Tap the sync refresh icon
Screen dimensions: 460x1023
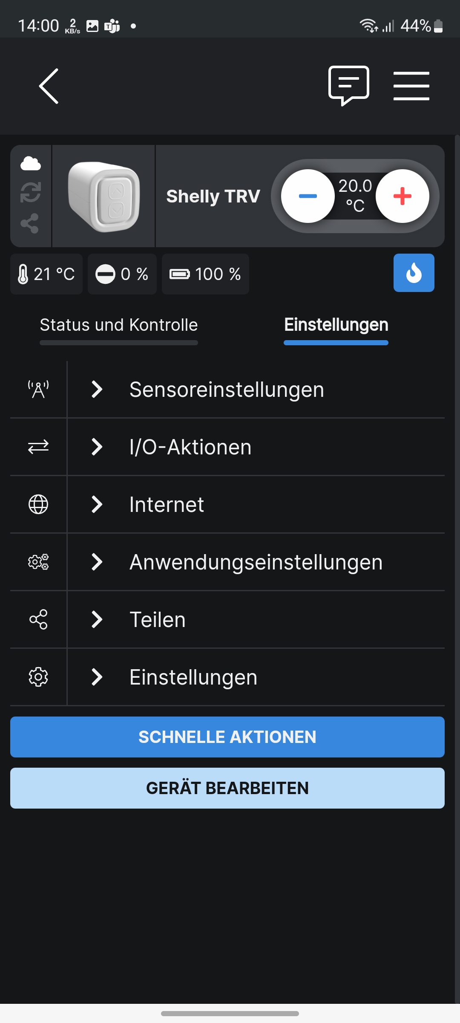31,192
